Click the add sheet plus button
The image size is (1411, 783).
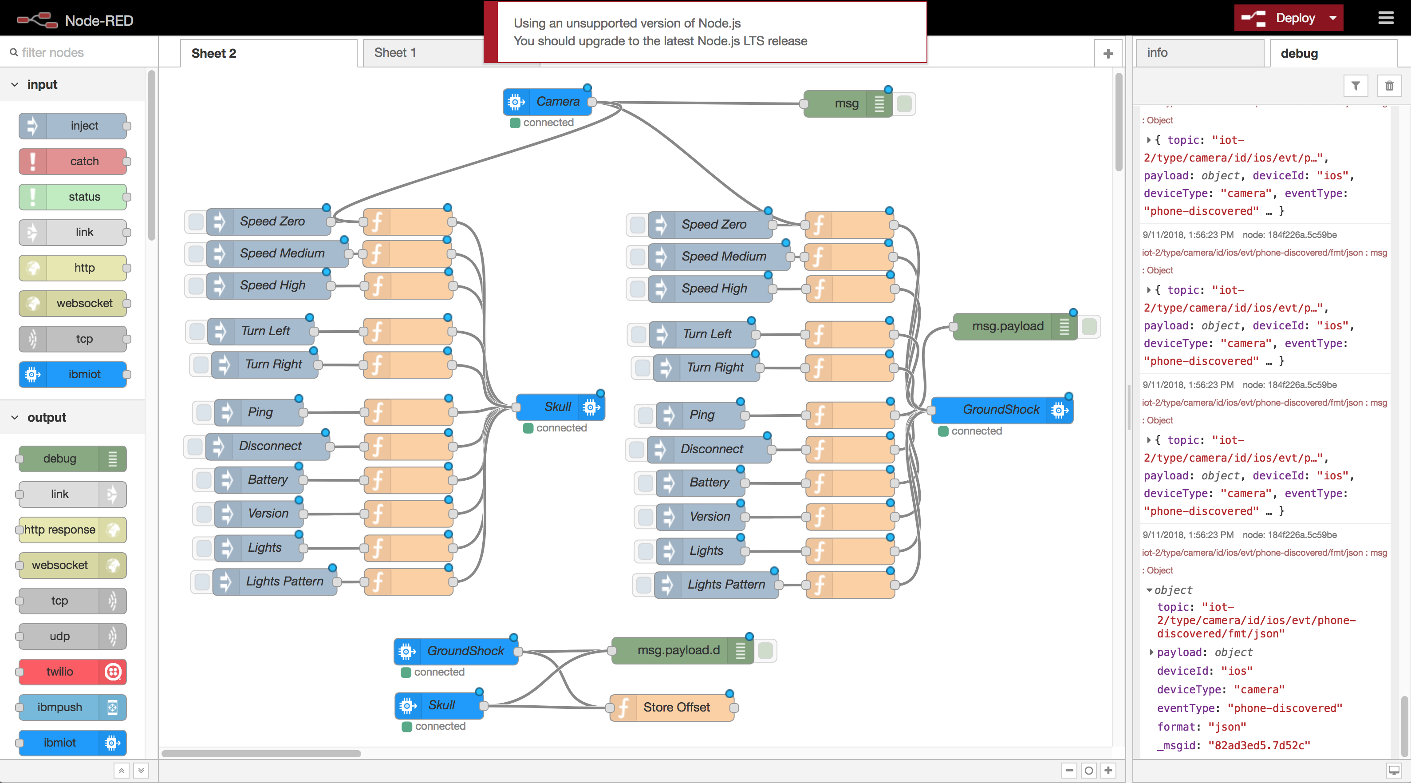point(1108,53)
